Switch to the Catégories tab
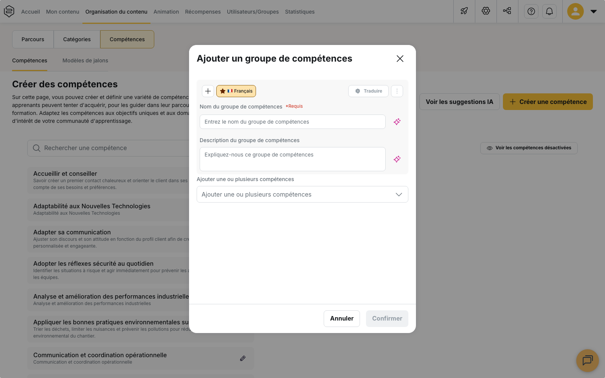The height and width of the screenshot is (378, 605). [x=77, y=39]
